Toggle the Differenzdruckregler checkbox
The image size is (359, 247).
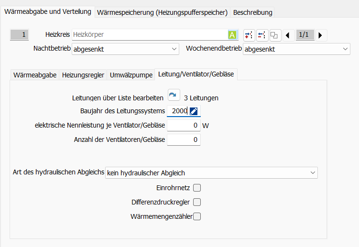click(x=197, y=202)
